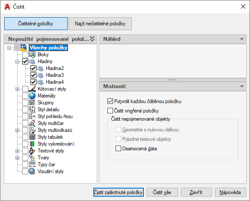Select the Textové styly letter icon
250x201 pixels.
[x=32, y=151]
